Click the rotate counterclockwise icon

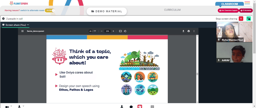pos(125,31)
